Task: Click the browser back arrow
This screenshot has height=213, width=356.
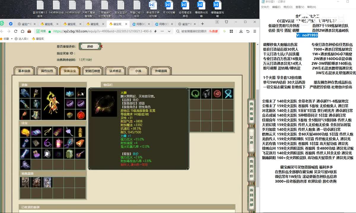Action: 2,31
